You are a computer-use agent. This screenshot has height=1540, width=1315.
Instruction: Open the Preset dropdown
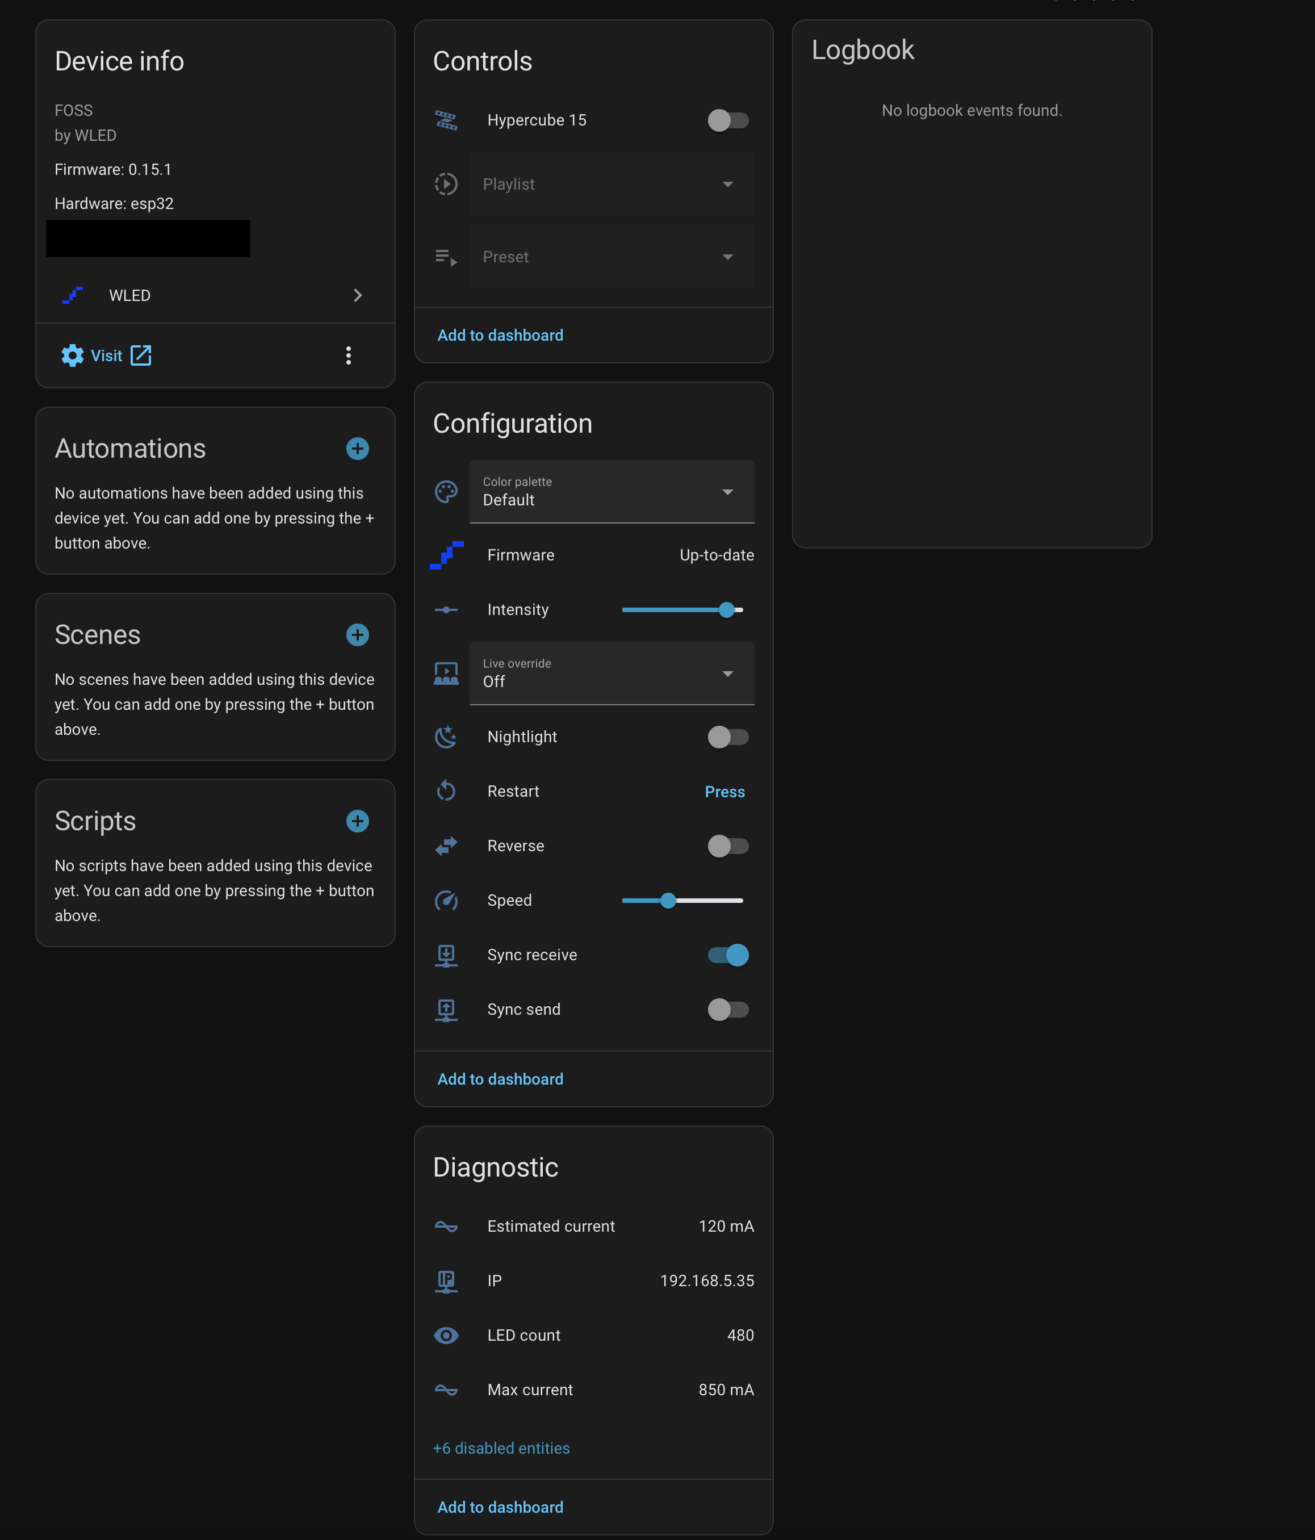click(x=611, y=257)
